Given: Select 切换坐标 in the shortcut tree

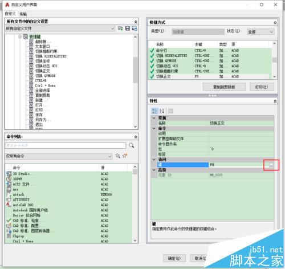Looking at the screenshot, I should coord(42,61).
